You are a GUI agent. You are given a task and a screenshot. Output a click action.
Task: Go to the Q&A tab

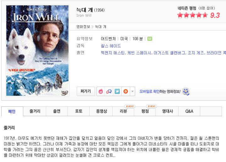coord(189,111)
